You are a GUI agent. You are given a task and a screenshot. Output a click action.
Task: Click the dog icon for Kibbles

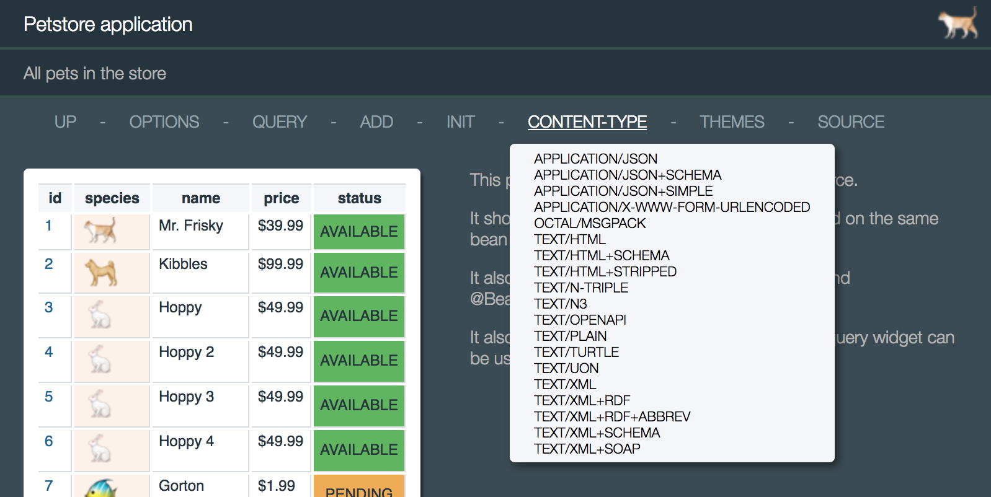pos(102,273)
